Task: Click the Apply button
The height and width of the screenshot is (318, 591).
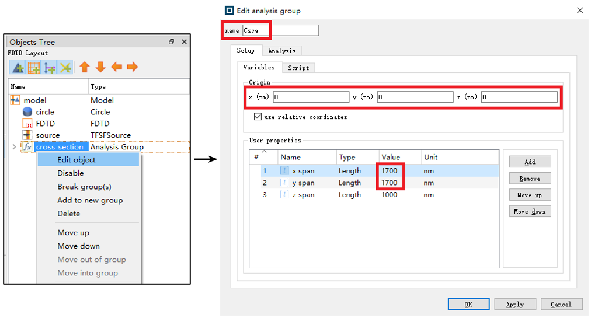Action: pos(514,304)
